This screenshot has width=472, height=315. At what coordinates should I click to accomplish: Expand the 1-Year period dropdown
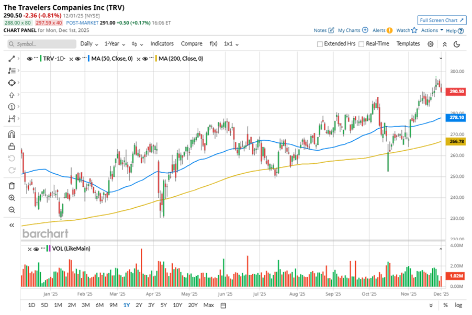(x=114, y=44)
